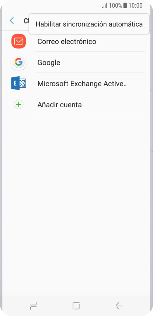Tap the home button in navigation bar
Image resolution: width=153 pixels, height=316 pixels.
(76, 306)
